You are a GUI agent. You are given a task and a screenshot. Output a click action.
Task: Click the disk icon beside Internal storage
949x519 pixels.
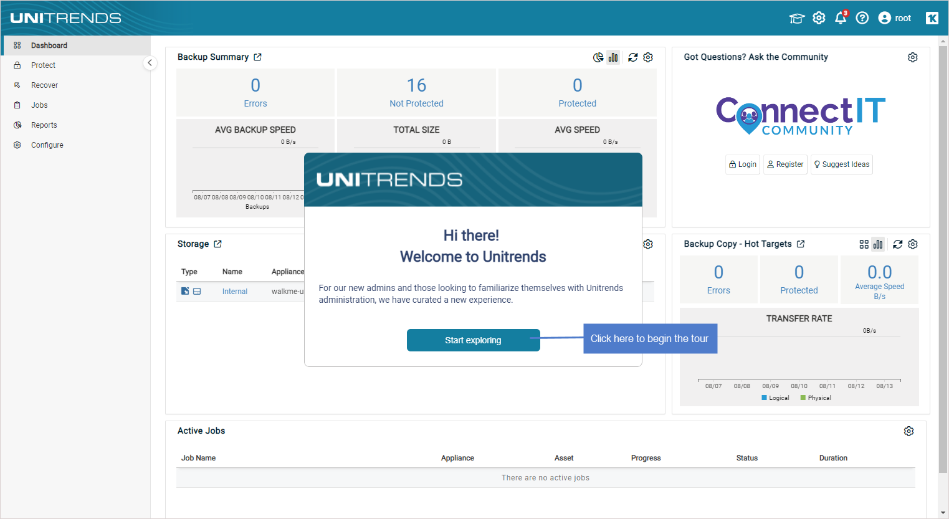pos(197,291)
